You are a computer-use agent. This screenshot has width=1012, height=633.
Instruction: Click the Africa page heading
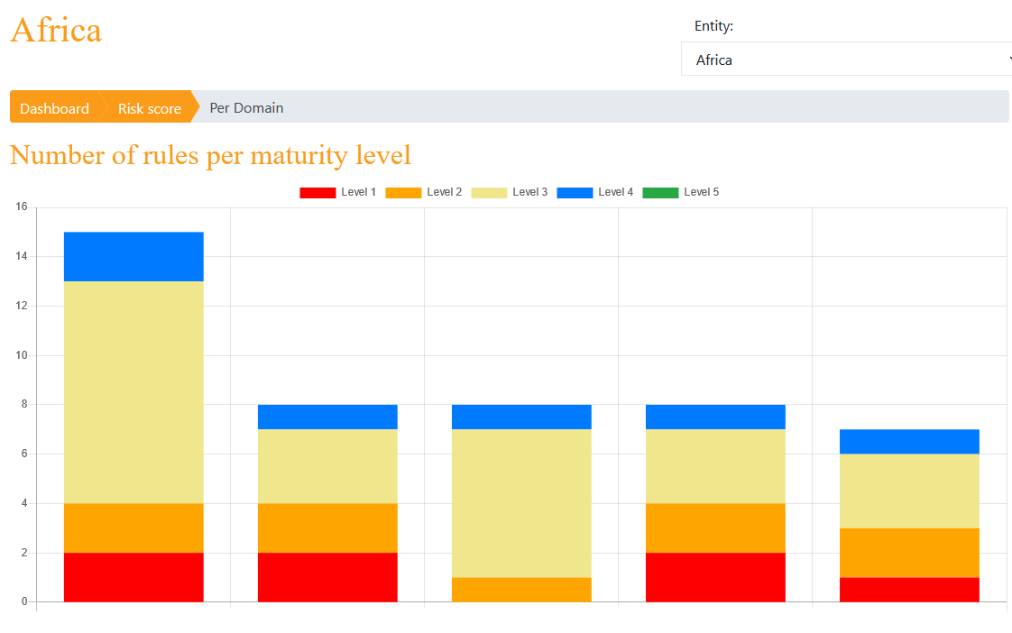56,31
